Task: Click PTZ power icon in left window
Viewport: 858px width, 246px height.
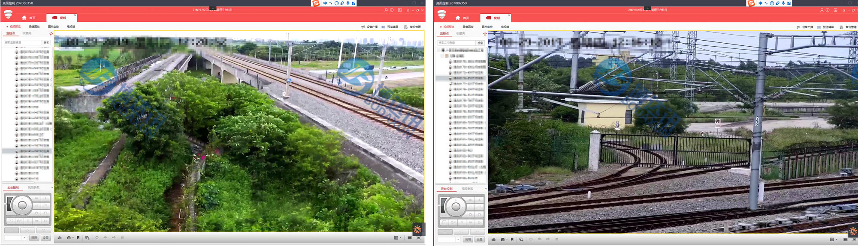Action: coord(45,221)
